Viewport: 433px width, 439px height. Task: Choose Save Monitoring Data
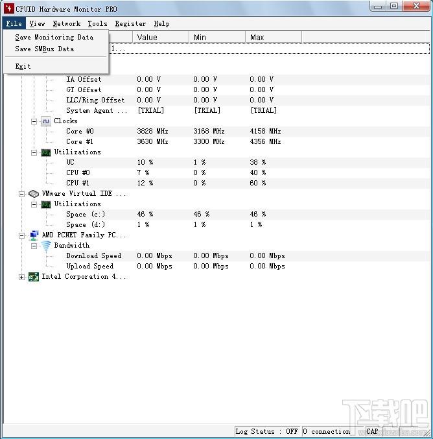coord(56,37)
